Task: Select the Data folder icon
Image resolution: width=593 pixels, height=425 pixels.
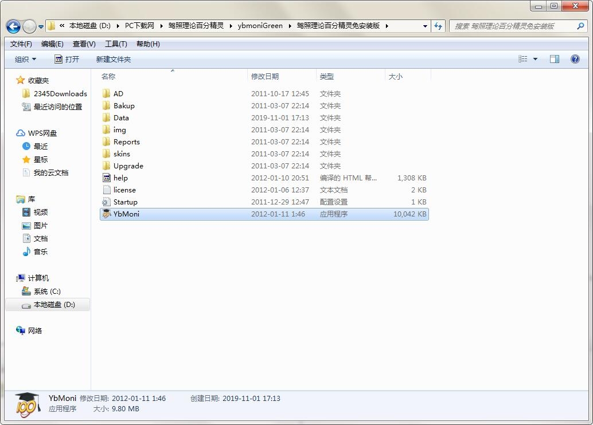Action: [x=107, y=117]
